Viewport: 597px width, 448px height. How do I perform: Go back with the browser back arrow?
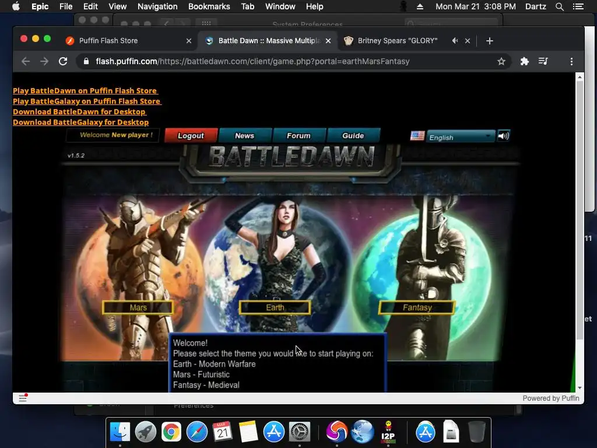[26, 61]
